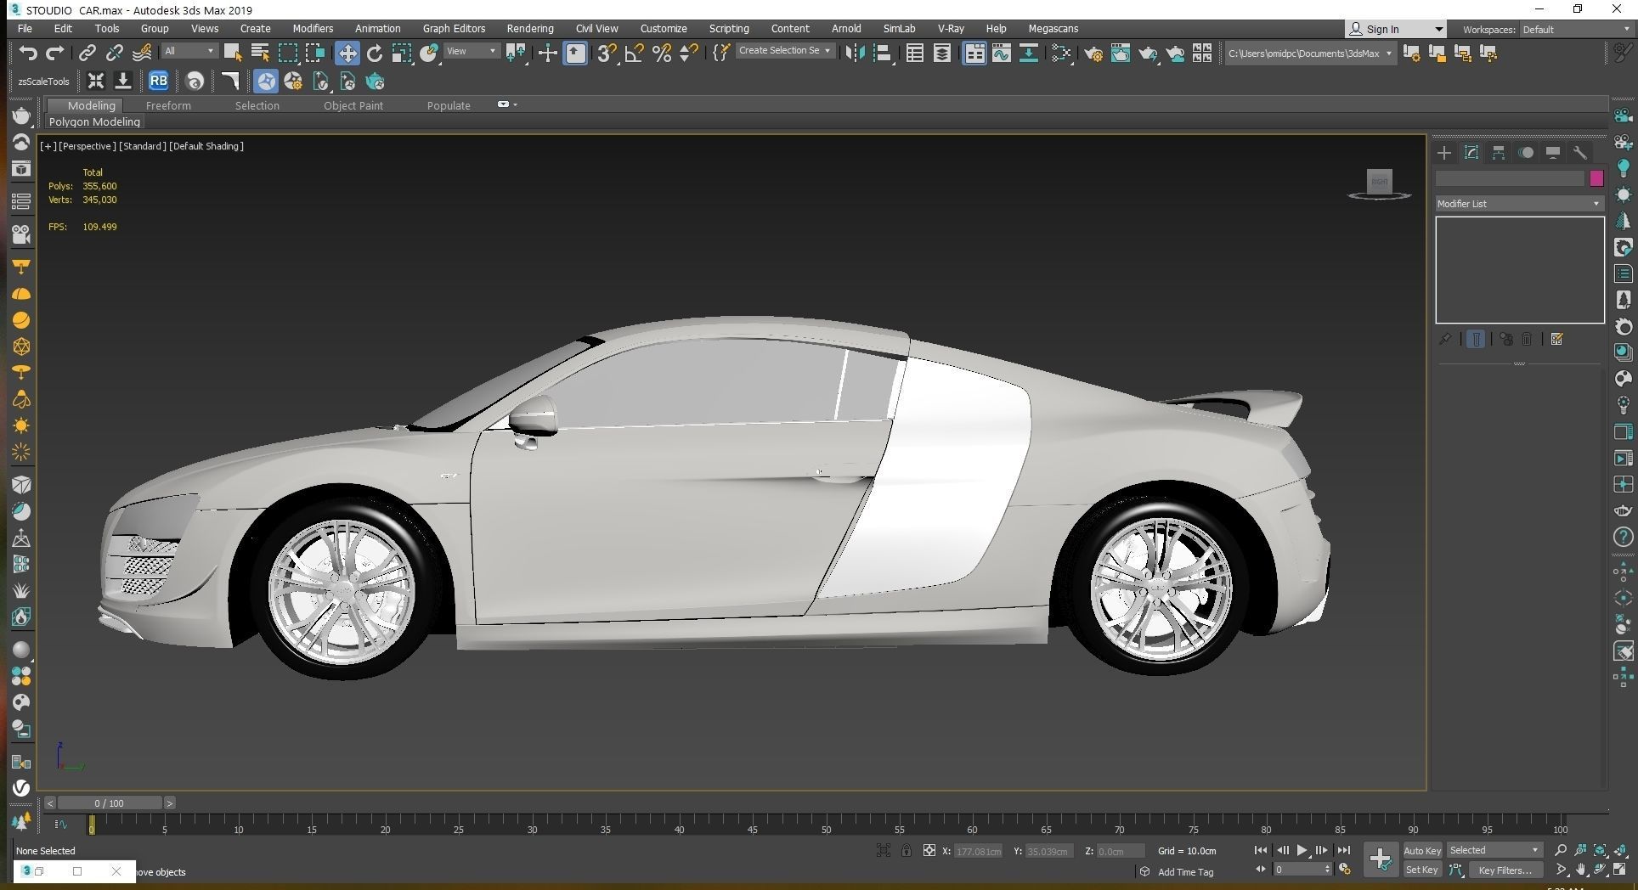The height and width of the screenshot is (890, 1638).
Task: Switch to the Object Paint ribbon tab
Action: (x=353, y=105)
